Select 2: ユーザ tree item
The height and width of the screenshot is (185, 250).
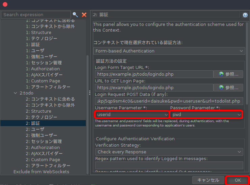35,129
